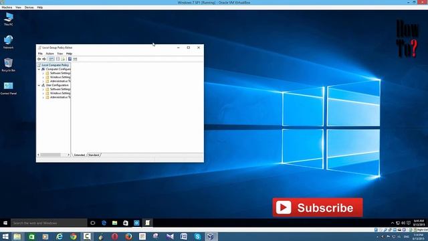
Task: Expand Software Settings under User Configuration
Action: pyautogui.click(x=43, y=89)
